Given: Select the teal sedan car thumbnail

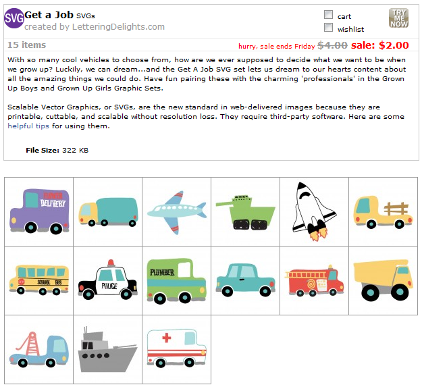Looking at the screenshot, I should point(246,280).
